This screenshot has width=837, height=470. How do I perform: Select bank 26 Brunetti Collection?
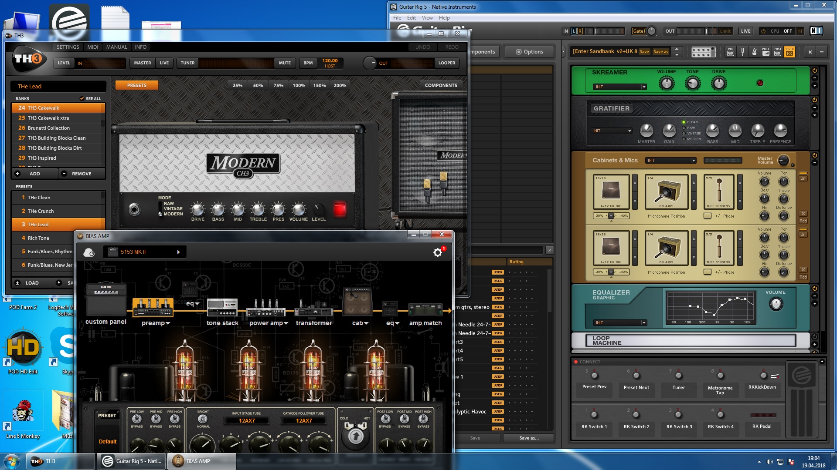58,128
